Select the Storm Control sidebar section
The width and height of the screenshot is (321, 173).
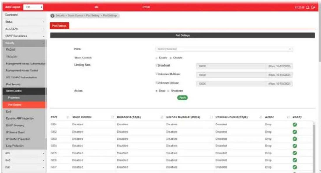coord(24,91)
